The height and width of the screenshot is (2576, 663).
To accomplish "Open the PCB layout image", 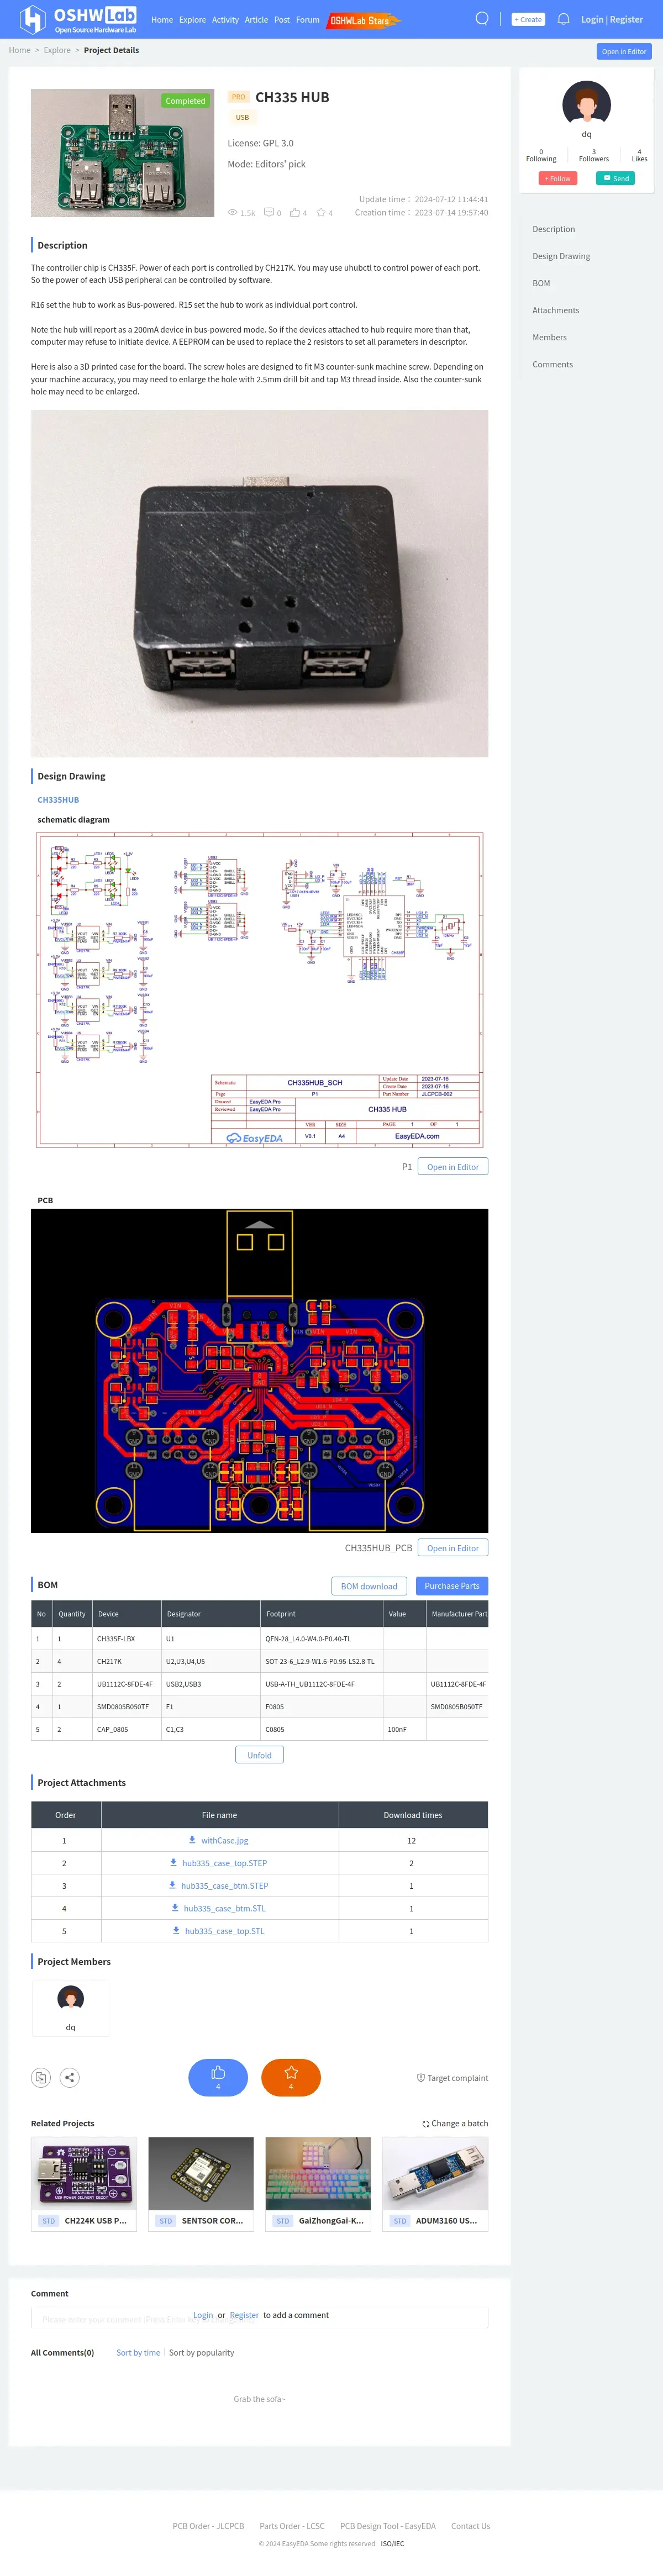I will point(259,1370).
